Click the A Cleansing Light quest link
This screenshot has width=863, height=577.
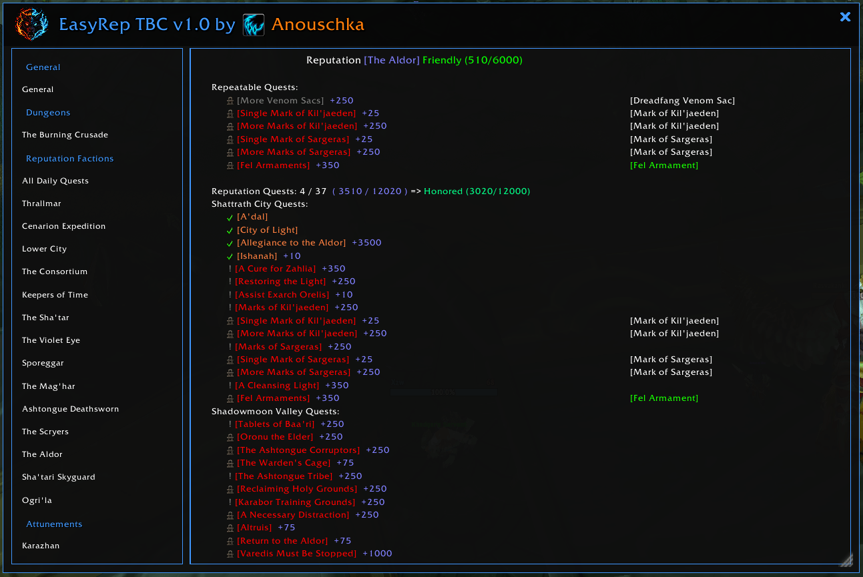pos(278,386)
